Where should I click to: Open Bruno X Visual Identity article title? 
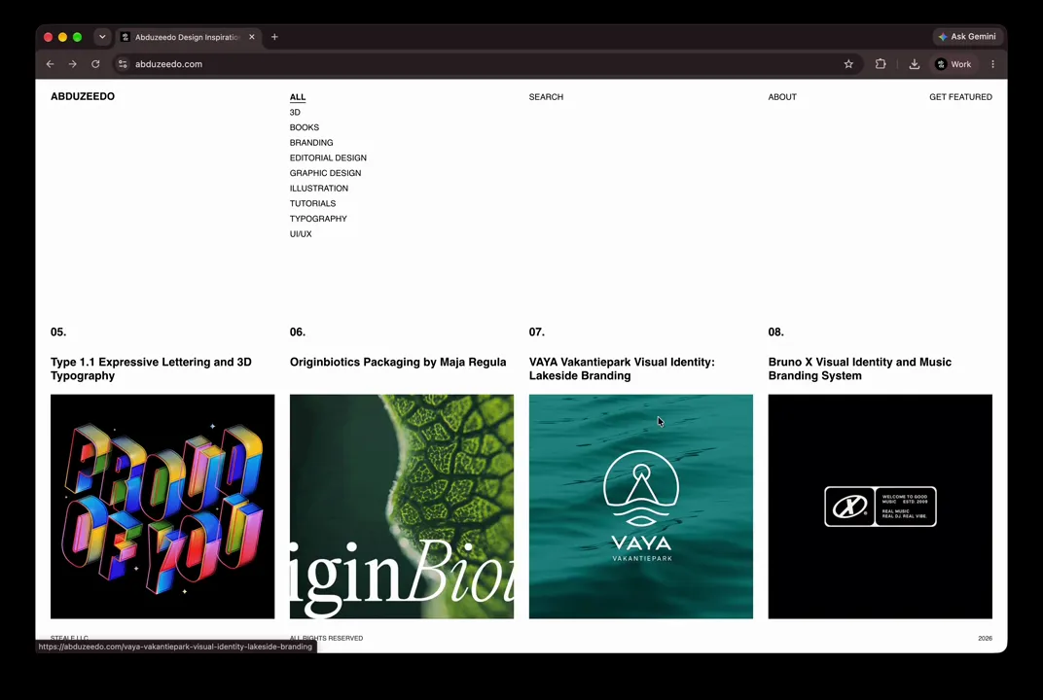coord(859,368)
